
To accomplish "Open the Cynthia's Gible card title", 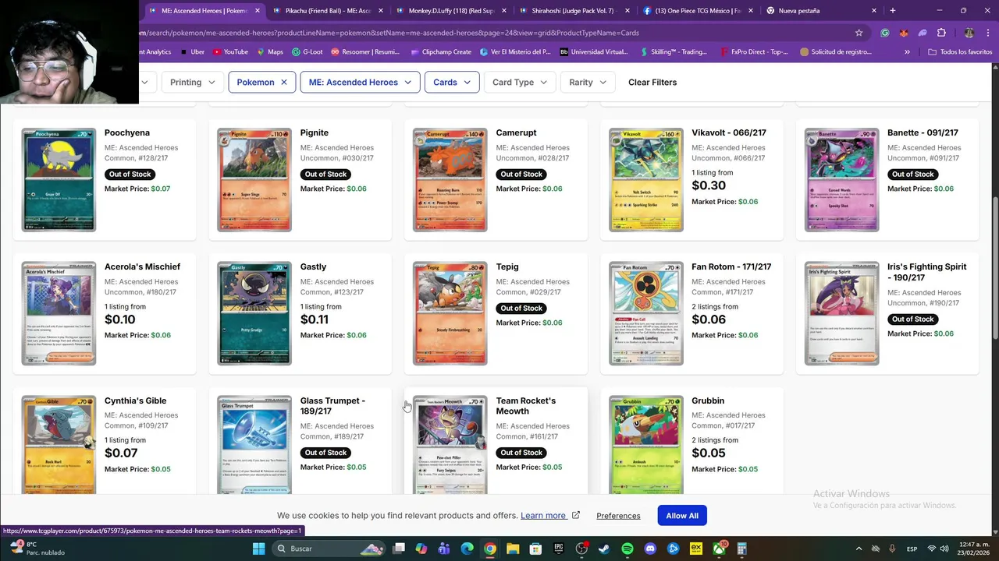I will (x=136, y=400).
